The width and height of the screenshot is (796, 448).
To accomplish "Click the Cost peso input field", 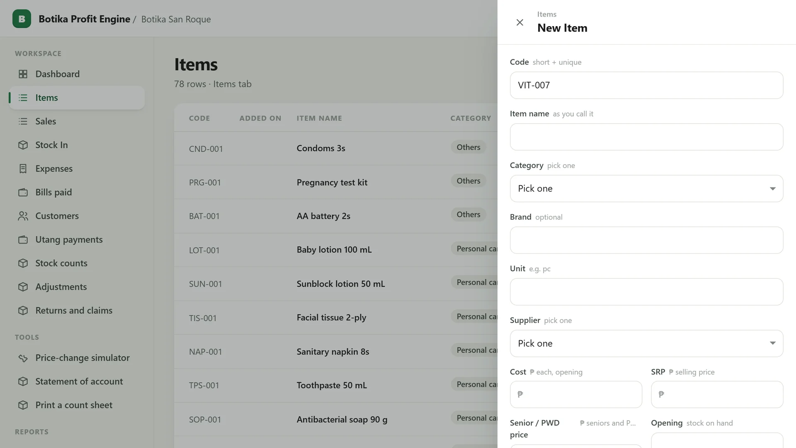I will coord(576,394).
